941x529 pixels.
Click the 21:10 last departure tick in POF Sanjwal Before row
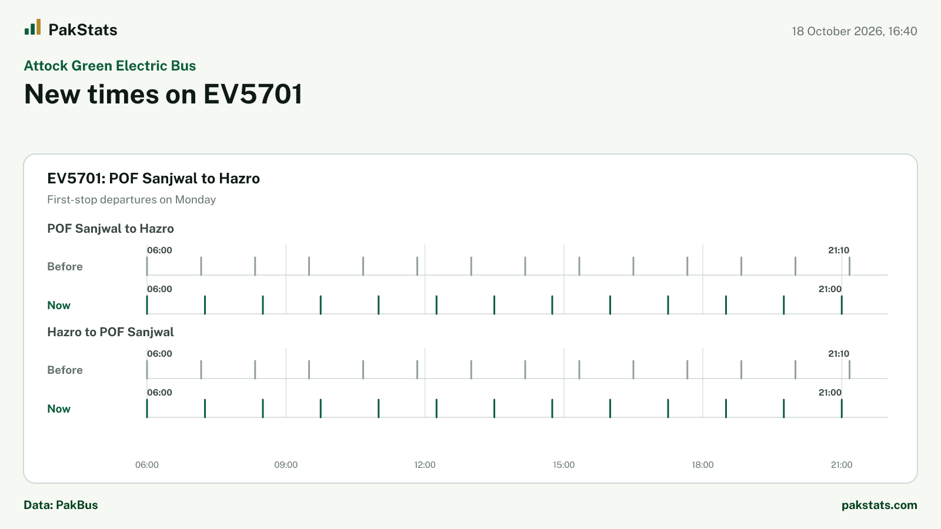849,266
